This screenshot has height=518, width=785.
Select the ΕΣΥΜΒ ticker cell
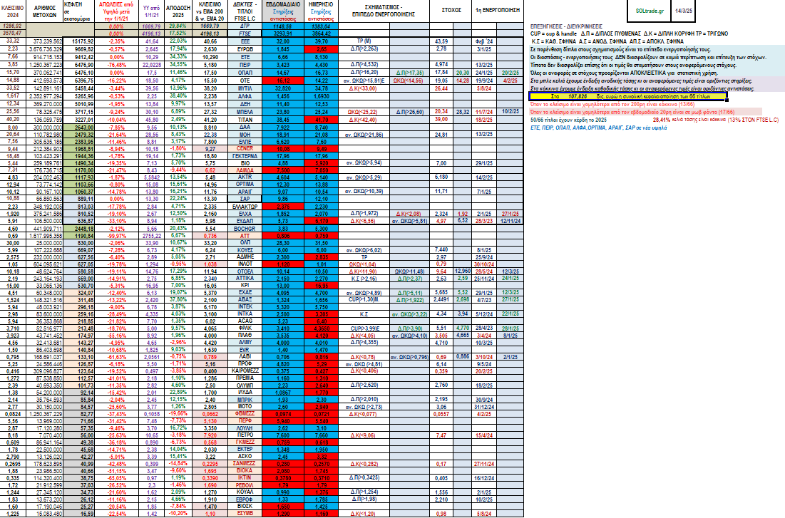[245, 514]
